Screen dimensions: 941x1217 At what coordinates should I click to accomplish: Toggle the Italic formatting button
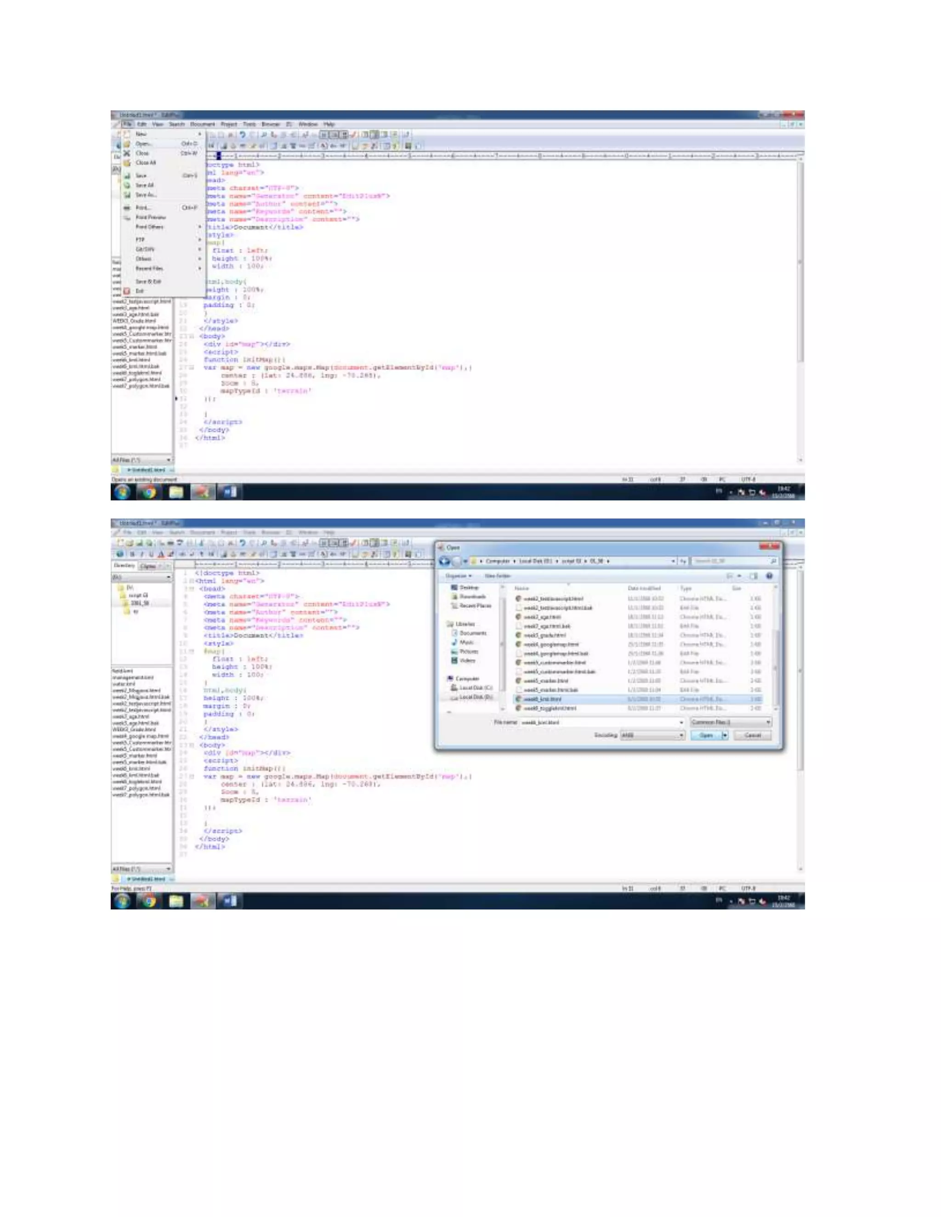pyautogui.click(x=142, y=554)
